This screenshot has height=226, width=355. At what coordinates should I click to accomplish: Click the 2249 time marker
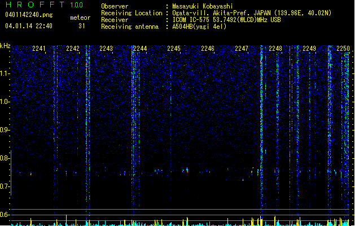point(309,49)
